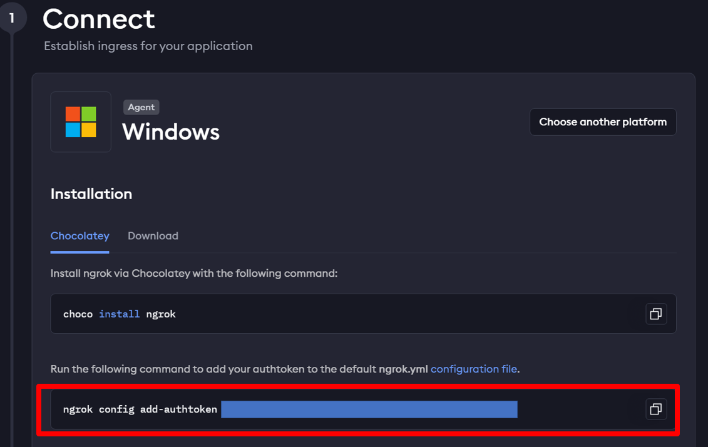Click the 'choco install ngrok' command text

coord(119,314)
